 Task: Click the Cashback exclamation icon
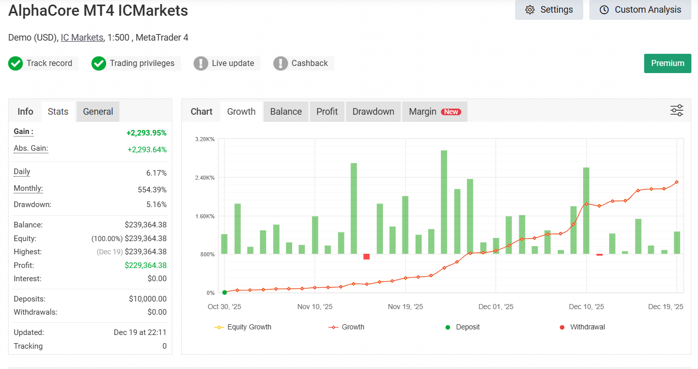click(x=280, y=63)
